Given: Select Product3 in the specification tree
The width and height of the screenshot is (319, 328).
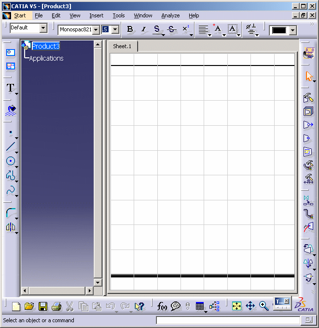Looking at the screenshot, I should (45, 46).
